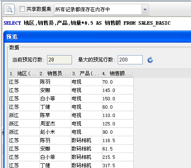Click the 赵小米 table cell
This screenshot has height=168, width=191.
click(55, 132)
